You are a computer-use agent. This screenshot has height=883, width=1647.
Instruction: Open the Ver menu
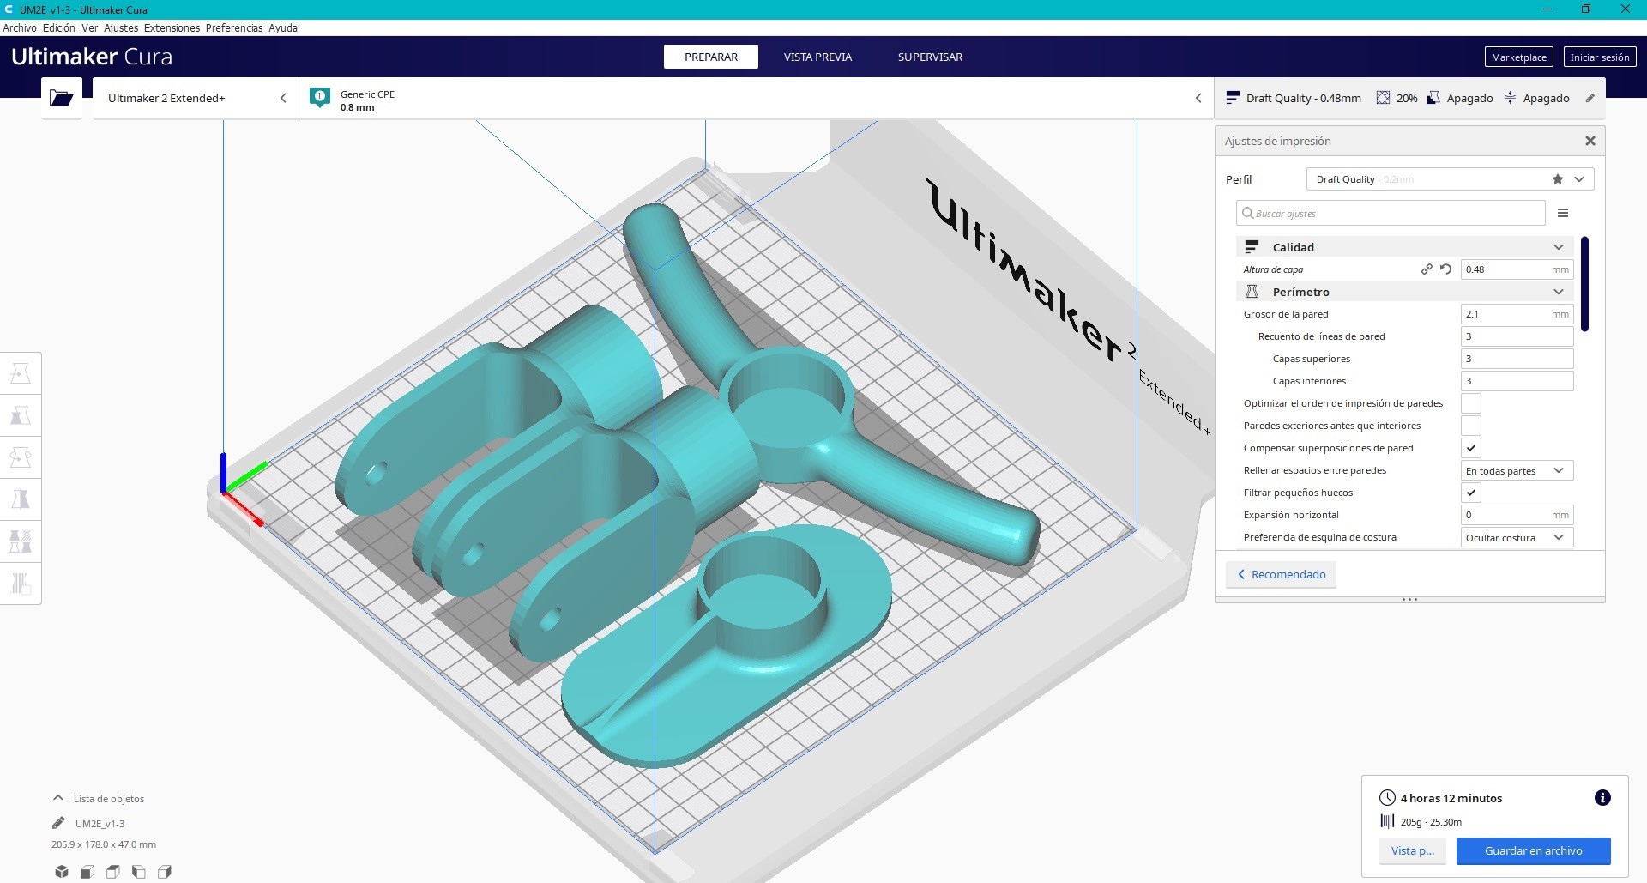point(89,27)
